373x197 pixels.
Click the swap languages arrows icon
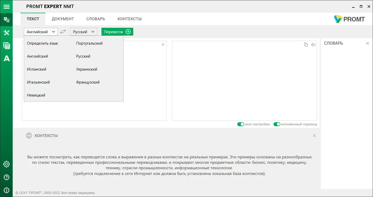[63, 32]
